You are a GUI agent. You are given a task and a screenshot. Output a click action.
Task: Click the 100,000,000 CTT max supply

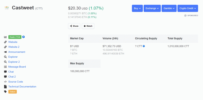pyautogui.click(x=80, y=71)
